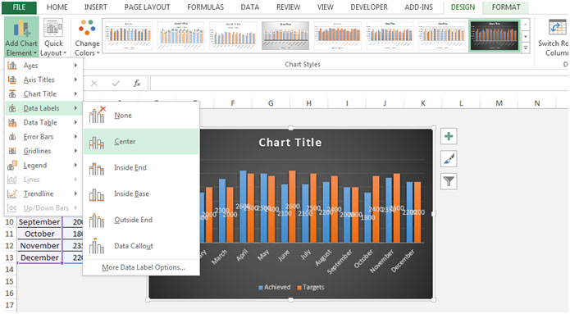
Task: Click into the formula bar input
Action: (359, 84)
